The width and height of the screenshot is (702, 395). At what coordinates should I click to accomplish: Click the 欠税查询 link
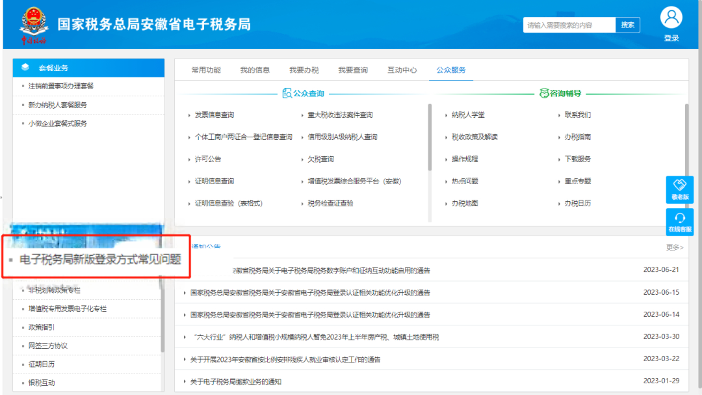(x=320, y=159)
